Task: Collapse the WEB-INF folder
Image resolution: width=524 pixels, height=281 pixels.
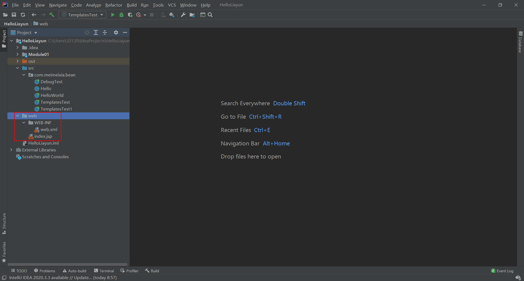Action: (x=24, y=122)
